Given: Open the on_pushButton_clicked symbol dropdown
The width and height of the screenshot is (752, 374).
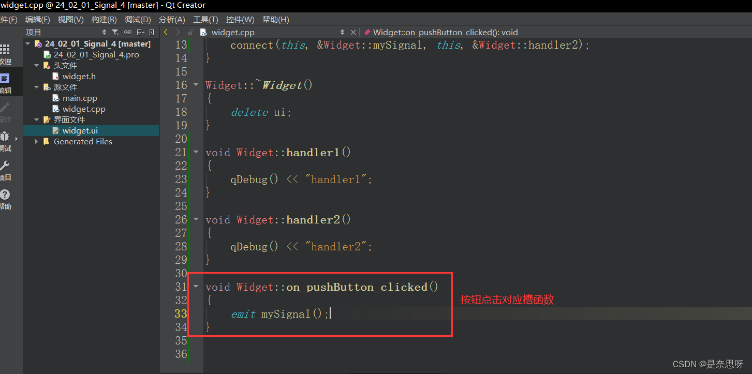Looking at the screenshot, I should pyautogui.click(x=445, y=32).
